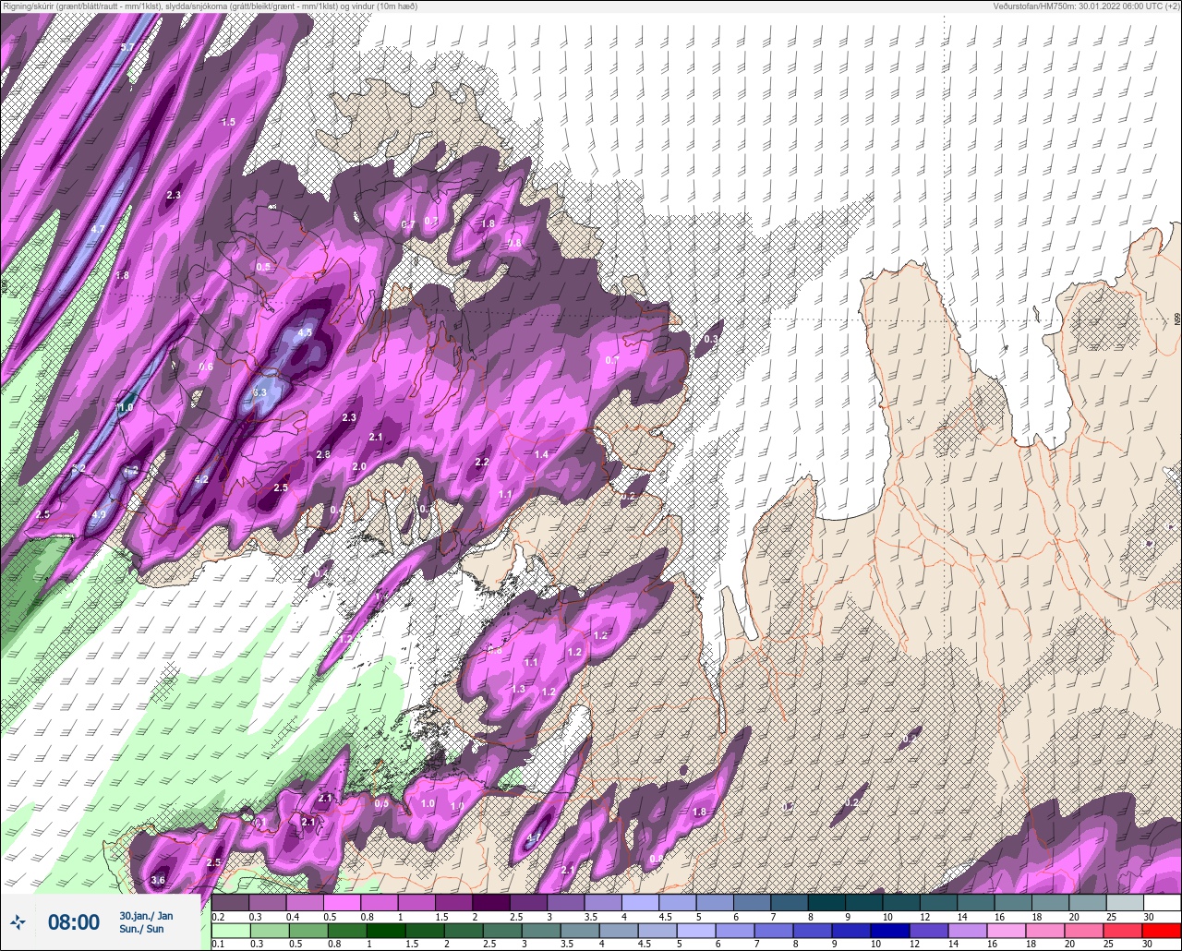Viewport: 1182px width, 951px height.
Task: Click the dark purple upper swatch starting at 2
Action: [491, 902]
